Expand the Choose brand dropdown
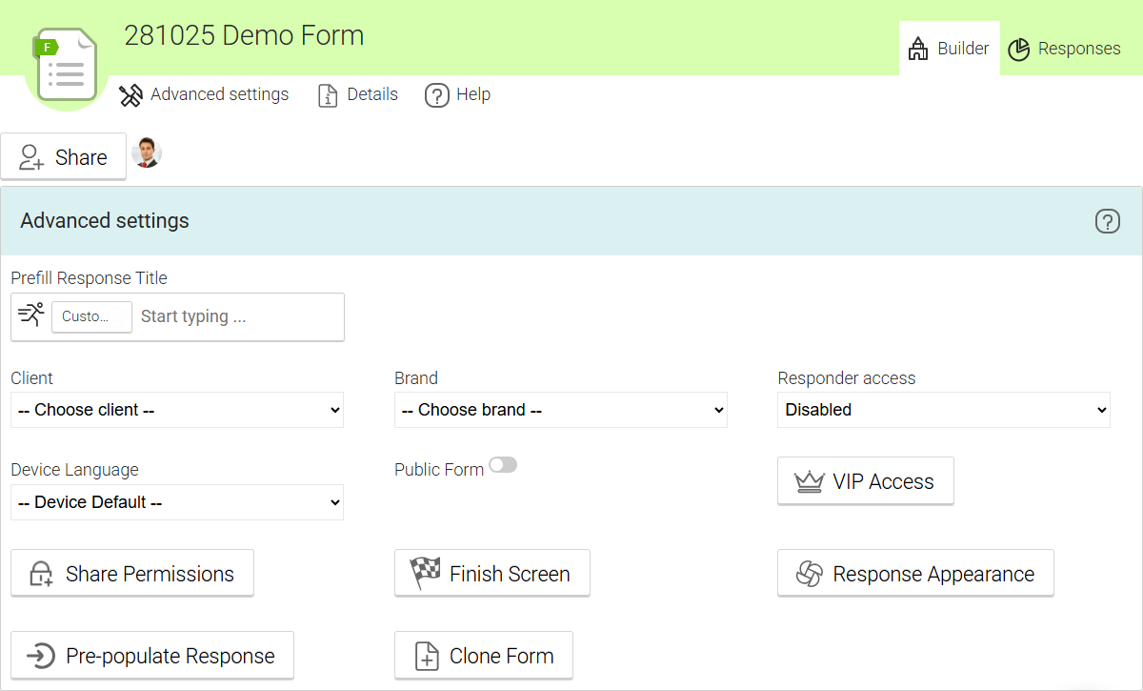 (x=560, y=410)
